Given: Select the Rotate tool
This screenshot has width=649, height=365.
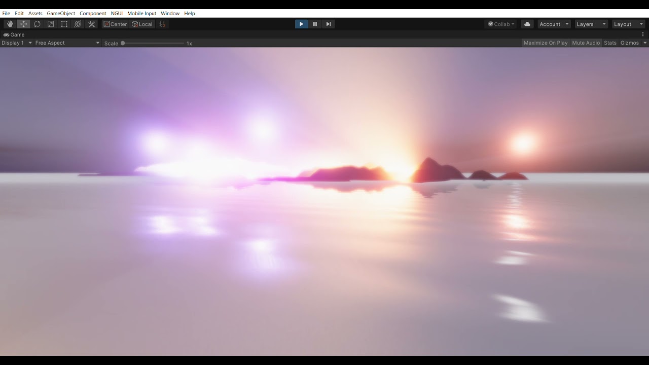Looking at the screenshot, I should [37, 24].
